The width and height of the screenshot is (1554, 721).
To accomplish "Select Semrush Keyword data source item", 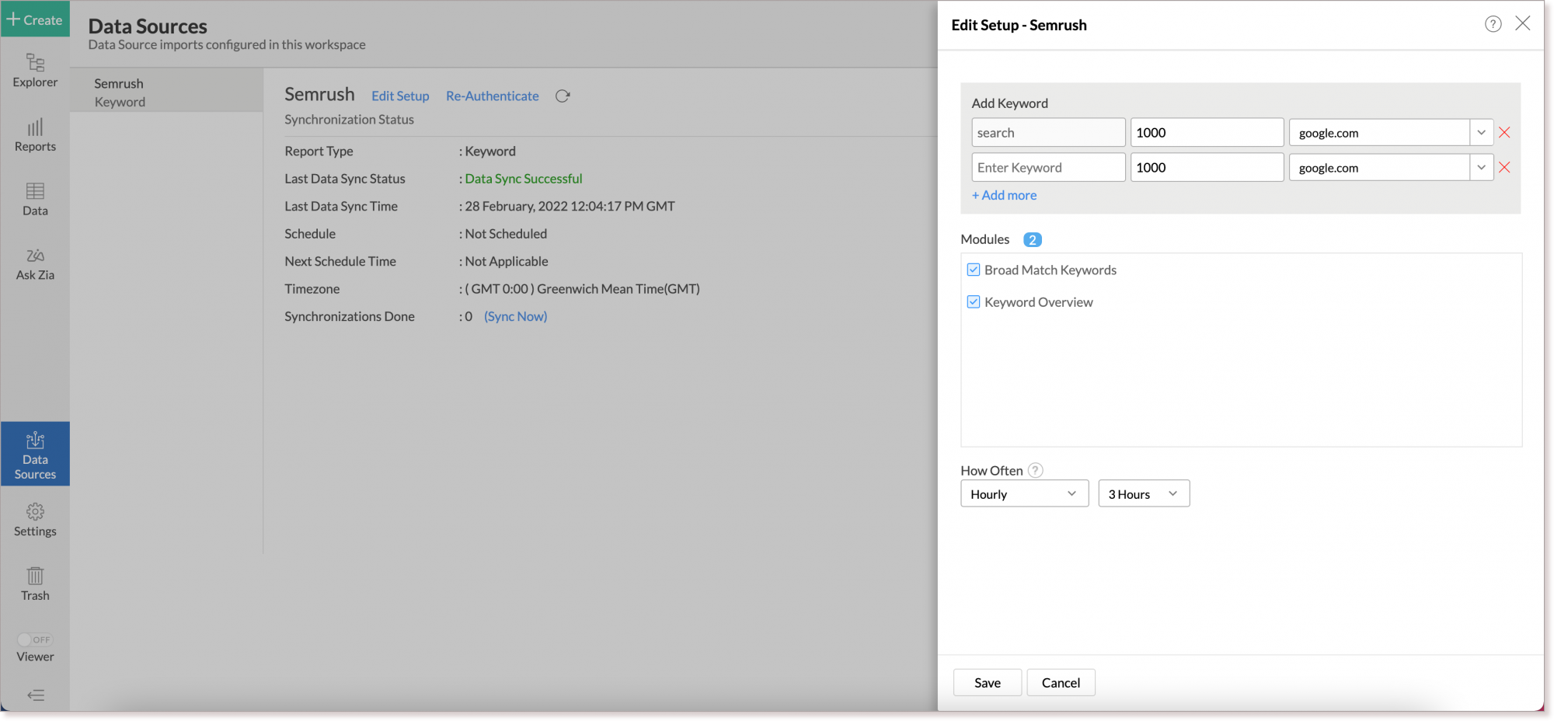I will click(166, 92).
